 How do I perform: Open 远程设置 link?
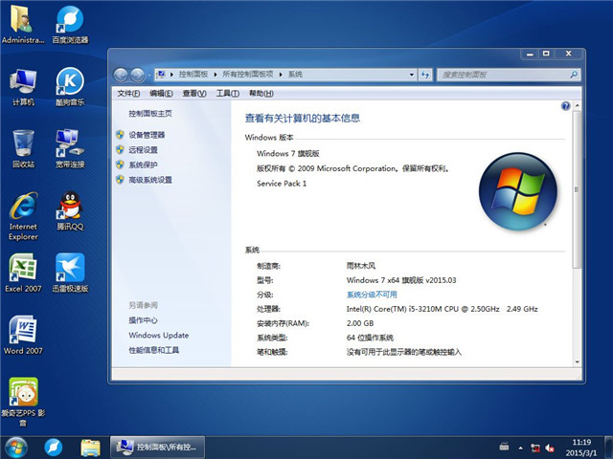(x=143, y=149)
